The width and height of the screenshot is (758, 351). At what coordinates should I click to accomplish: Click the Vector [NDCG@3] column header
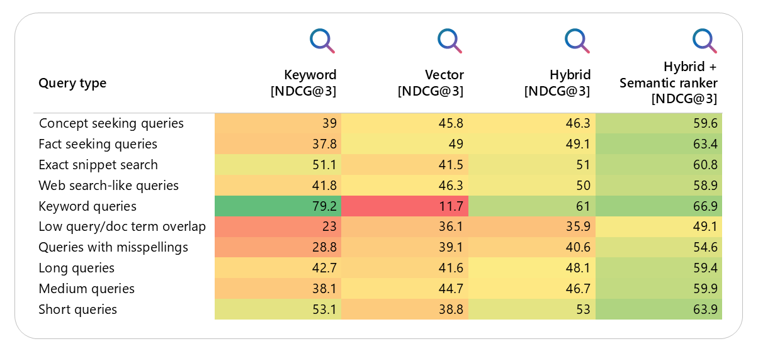(x=431, y=83)
